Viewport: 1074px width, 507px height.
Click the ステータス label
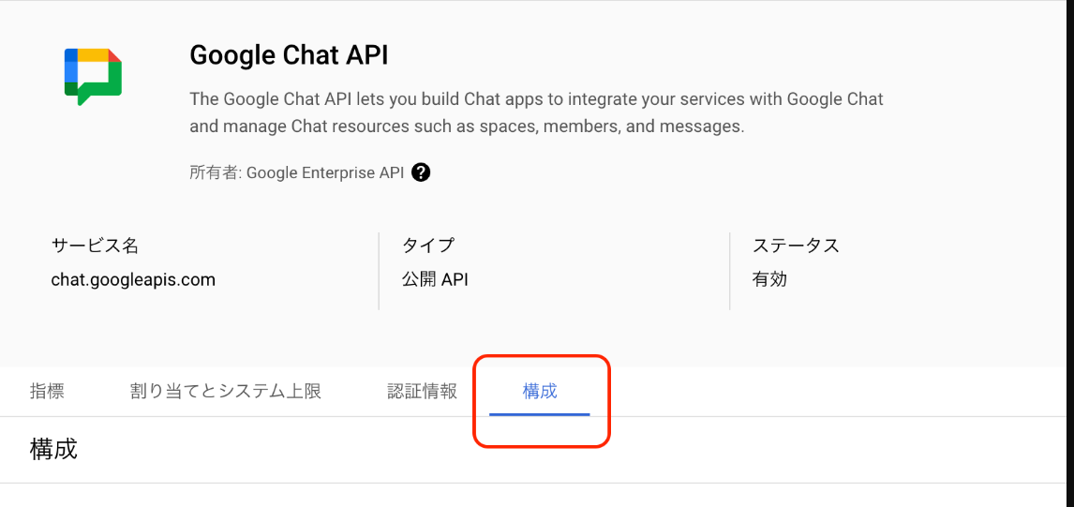tap(796, 246)
